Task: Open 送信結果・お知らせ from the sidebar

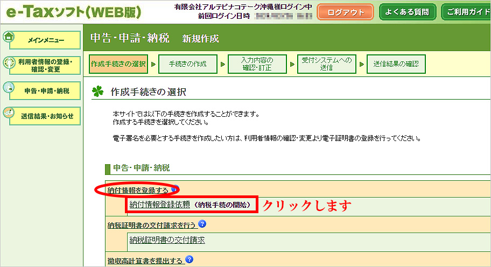Action: pyautogui.click(x=46, y=116)
